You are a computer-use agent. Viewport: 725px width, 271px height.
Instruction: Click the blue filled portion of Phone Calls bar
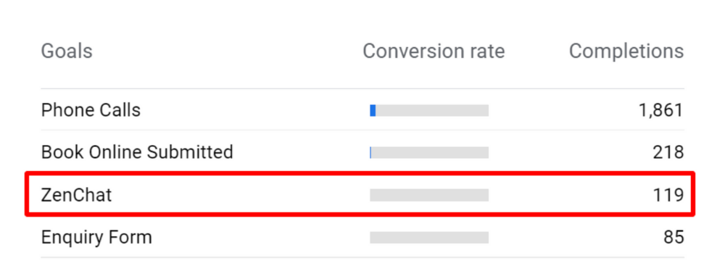(x=373, y=111)
